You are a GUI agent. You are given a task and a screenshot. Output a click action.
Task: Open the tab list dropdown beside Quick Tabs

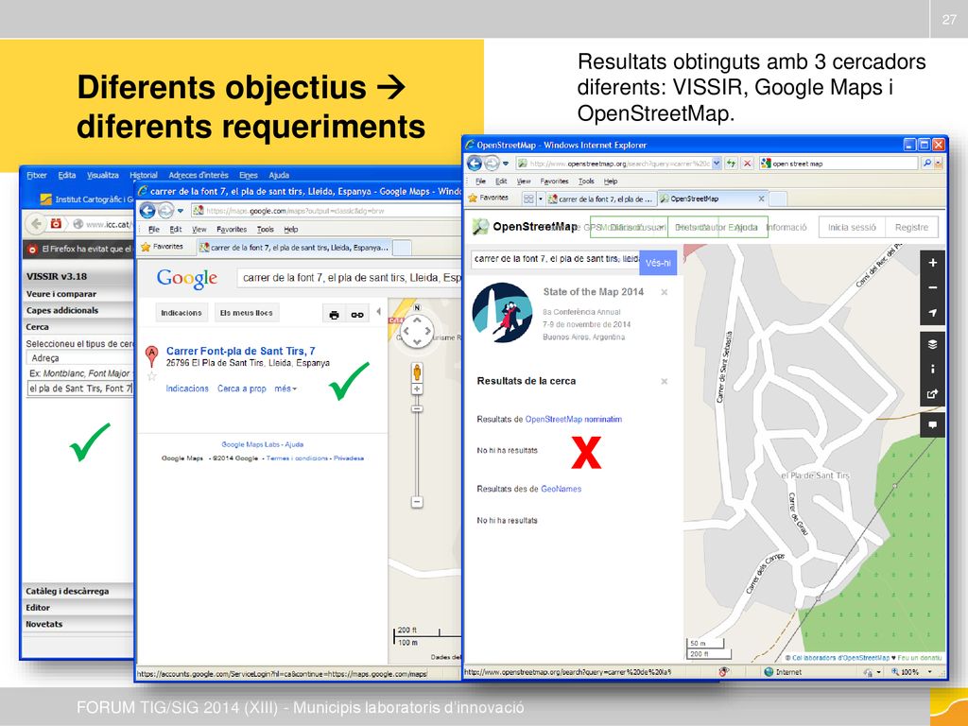pos(540,199)
